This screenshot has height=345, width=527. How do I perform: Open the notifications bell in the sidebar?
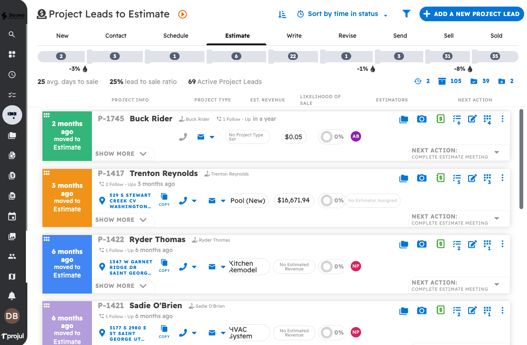point(12,296)
